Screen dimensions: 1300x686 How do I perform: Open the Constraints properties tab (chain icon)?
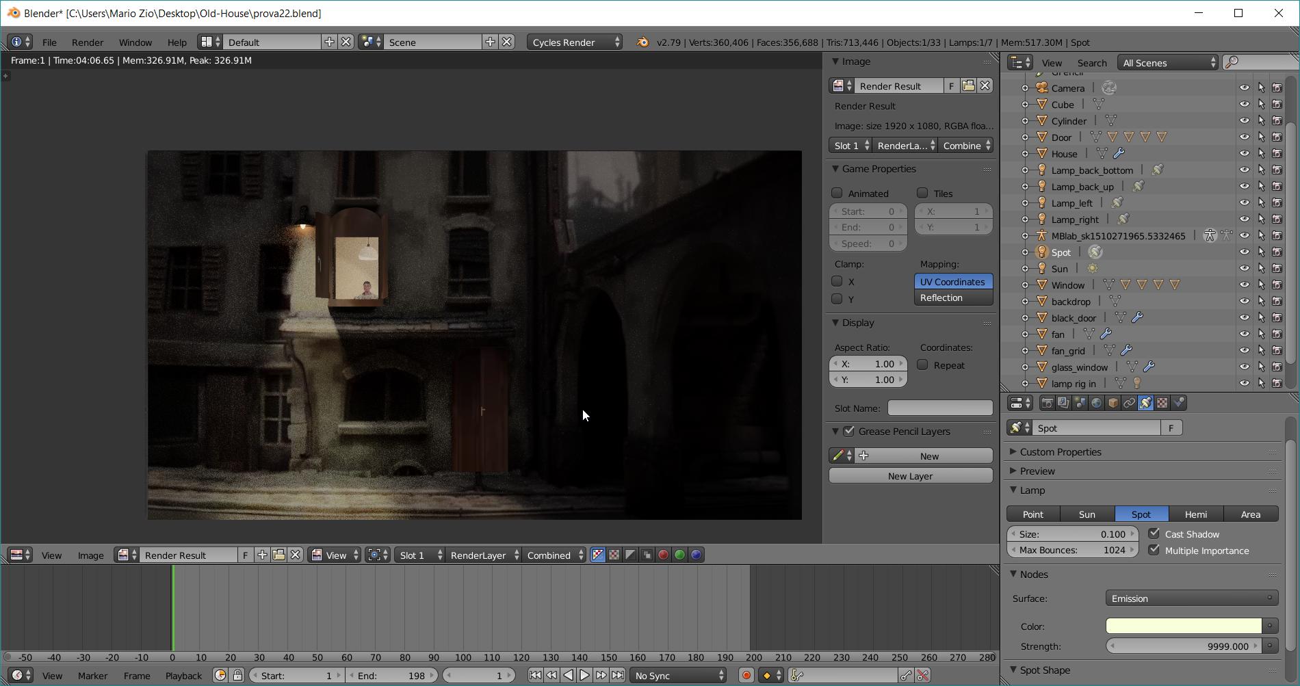1129,403
